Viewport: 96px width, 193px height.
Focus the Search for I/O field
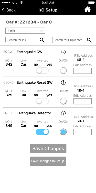point(25,40)
